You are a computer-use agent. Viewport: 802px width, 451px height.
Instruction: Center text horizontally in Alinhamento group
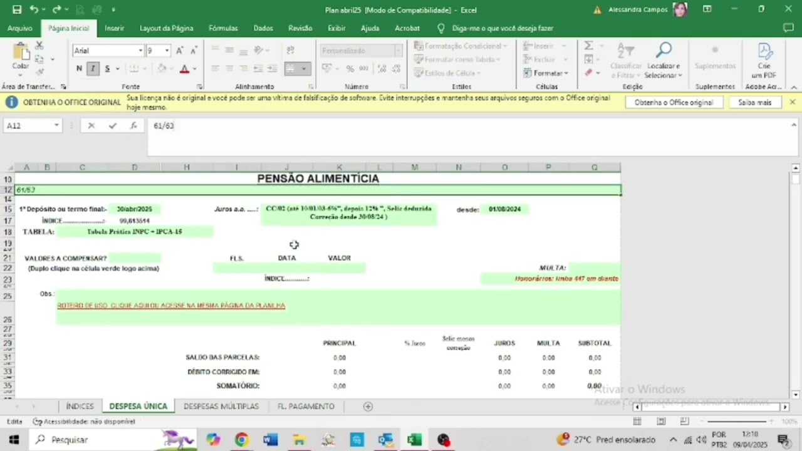point(229,69)
